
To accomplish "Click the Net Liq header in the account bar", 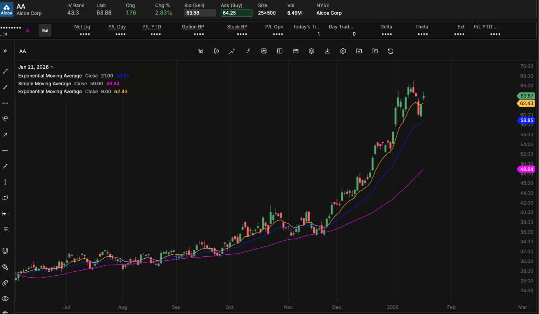I will click(82, 26).
